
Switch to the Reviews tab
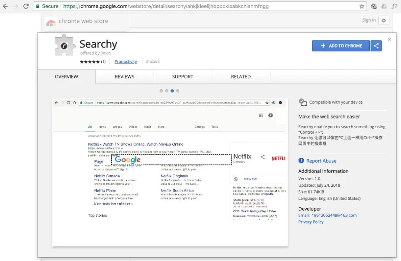(124, 76)
